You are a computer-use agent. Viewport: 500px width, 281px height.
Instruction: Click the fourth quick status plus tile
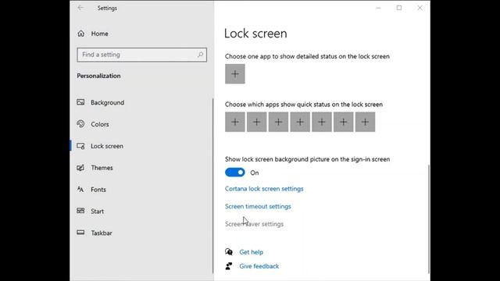tap(300, 122)
